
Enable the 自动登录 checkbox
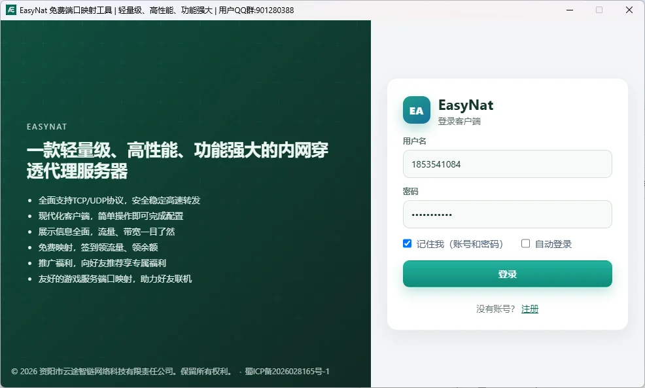pos(525,243)
